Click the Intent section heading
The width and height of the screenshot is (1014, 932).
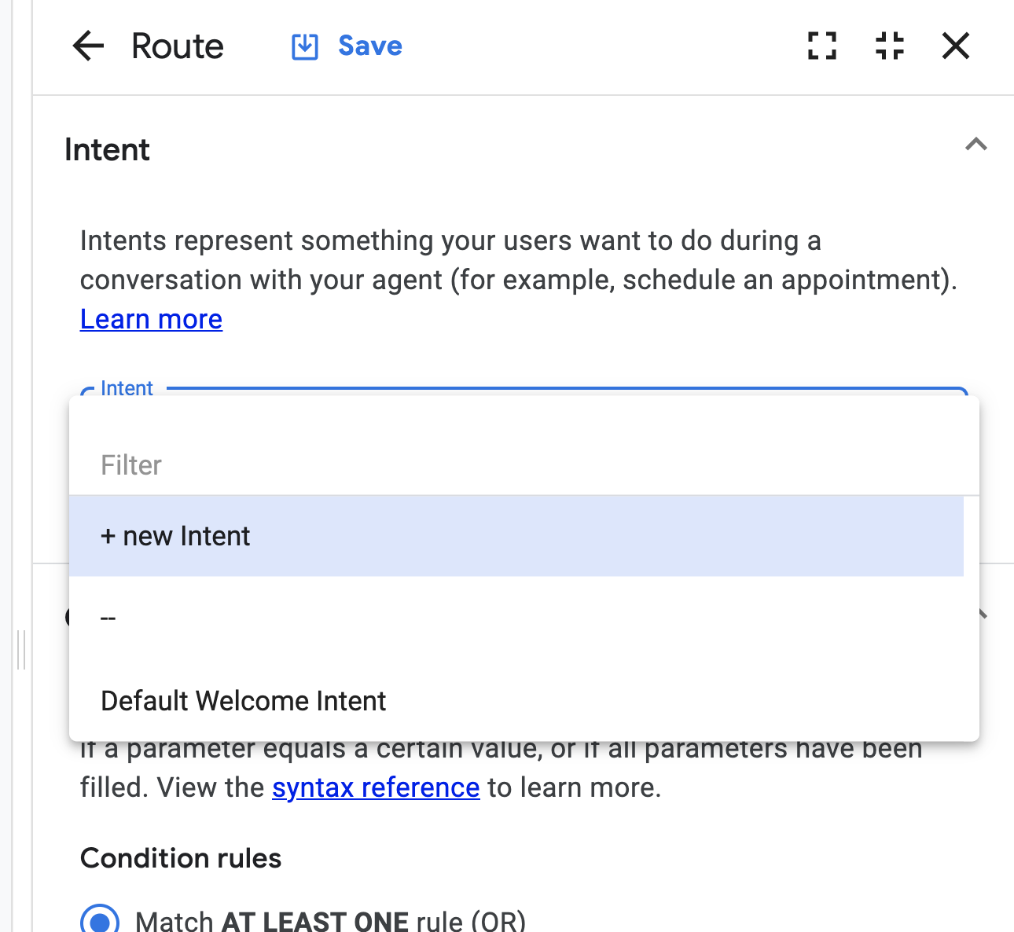pyautogui.click(x=107, y=150)
